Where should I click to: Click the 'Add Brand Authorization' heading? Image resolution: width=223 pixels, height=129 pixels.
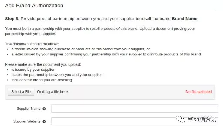click(x=34, y=5)
